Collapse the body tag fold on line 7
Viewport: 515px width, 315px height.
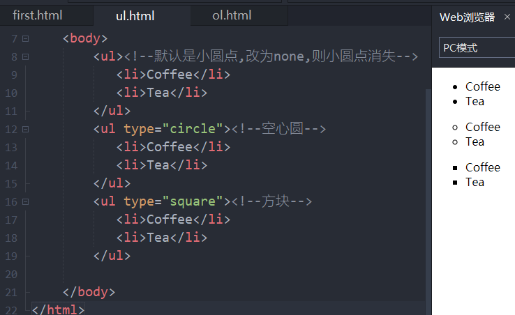tap(25, 39)
